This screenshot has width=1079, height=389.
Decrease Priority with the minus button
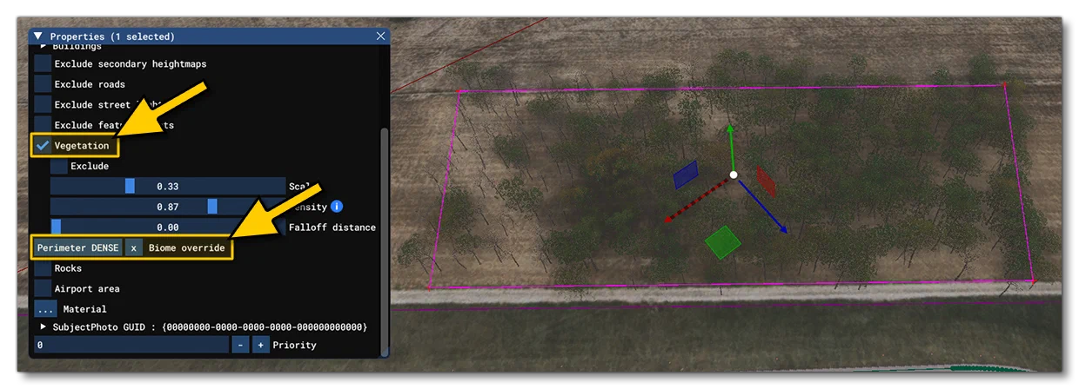[240, 345]
